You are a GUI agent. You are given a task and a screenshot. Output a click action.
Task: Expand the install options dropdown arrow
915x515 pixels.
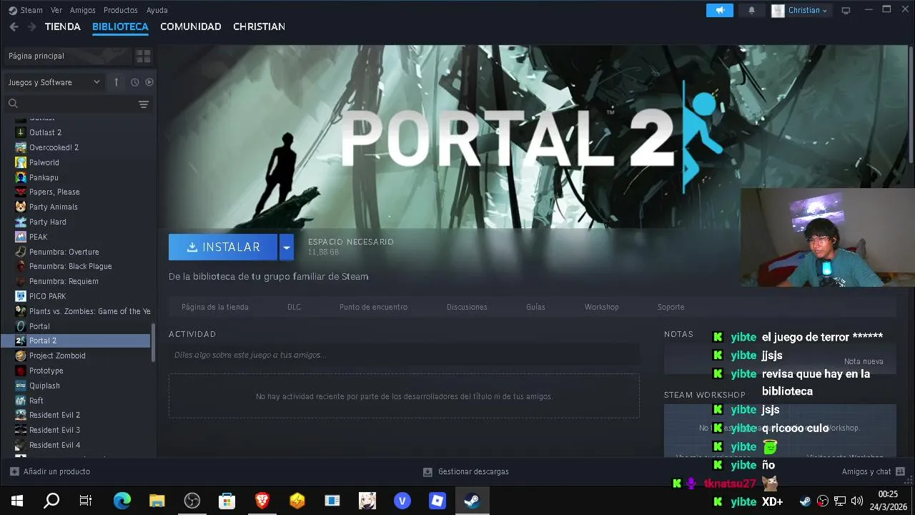tap(287, 247)
